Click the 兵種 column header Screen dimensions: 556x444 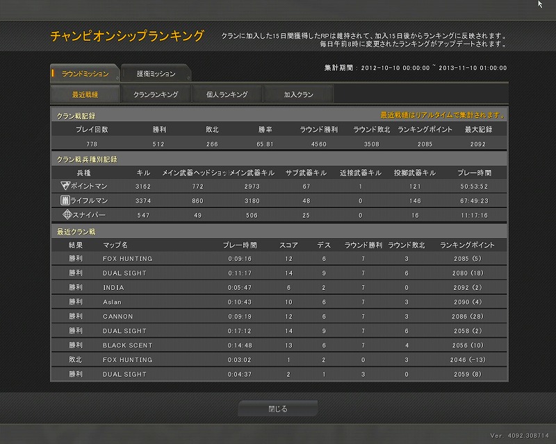(x=83, y=172)
